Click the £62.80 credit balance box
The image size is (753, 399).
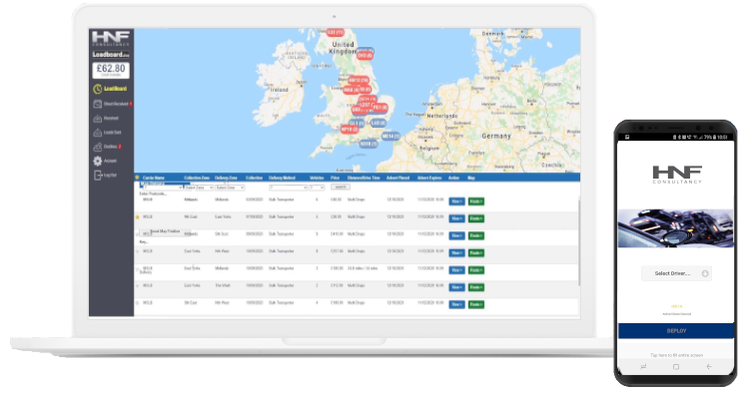(x=111, y=70)
